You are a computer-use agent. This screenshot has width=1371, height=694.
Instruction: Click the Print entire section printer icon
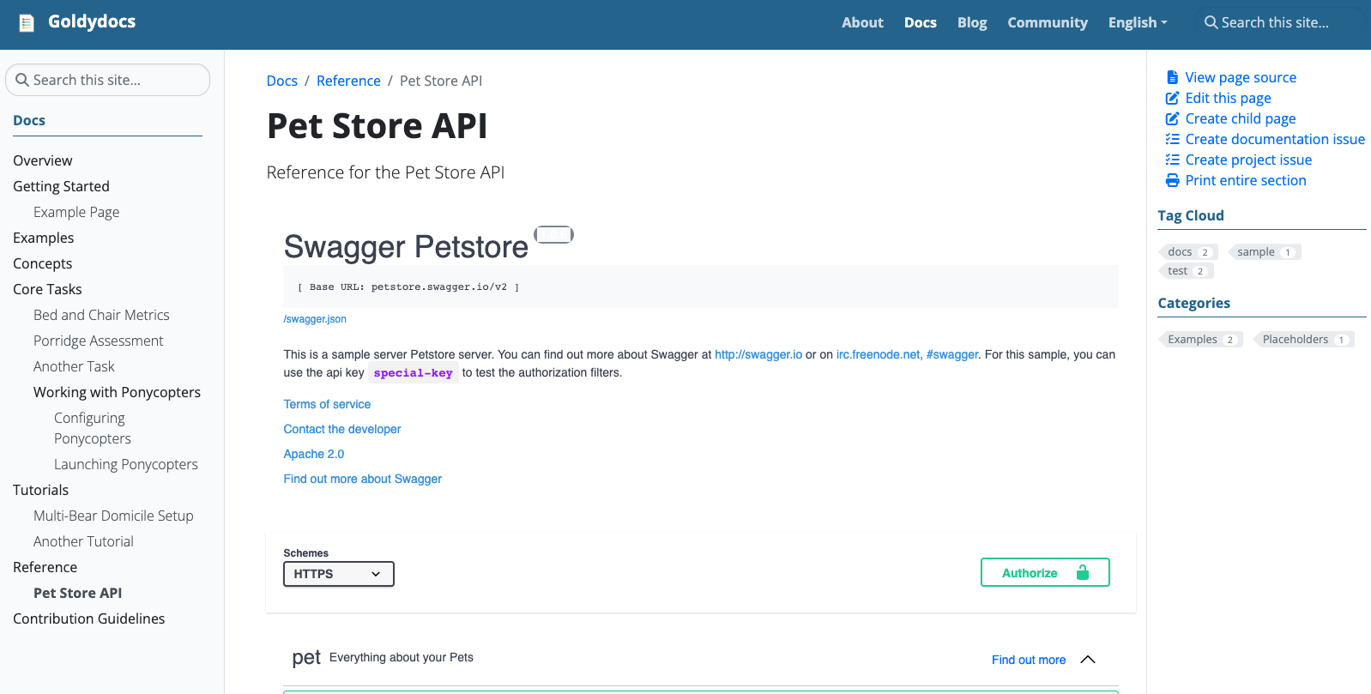1172,180
